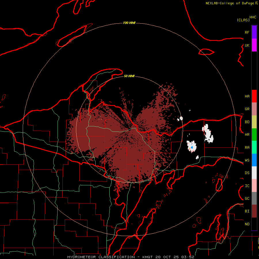The width and height of the screenshot is (259, 259).
Task: Click the DS legend label
Action: point(247,173)
